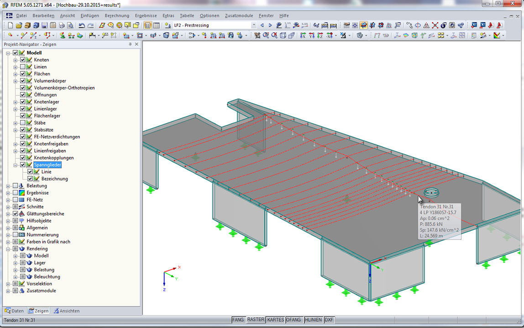Toggle the DXF status bar button
Viewport: 524px width, 328px height.
[x=329, y=320]
